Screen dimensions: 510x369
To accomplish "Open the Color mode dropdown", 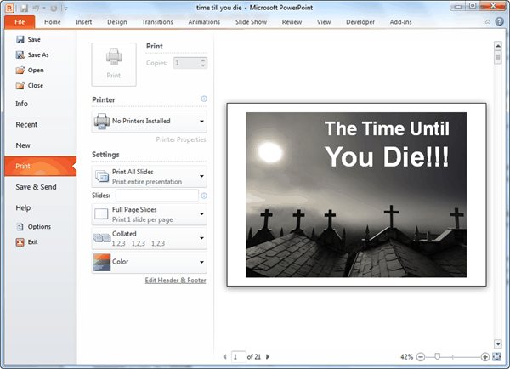I will [x=150, y=262].
